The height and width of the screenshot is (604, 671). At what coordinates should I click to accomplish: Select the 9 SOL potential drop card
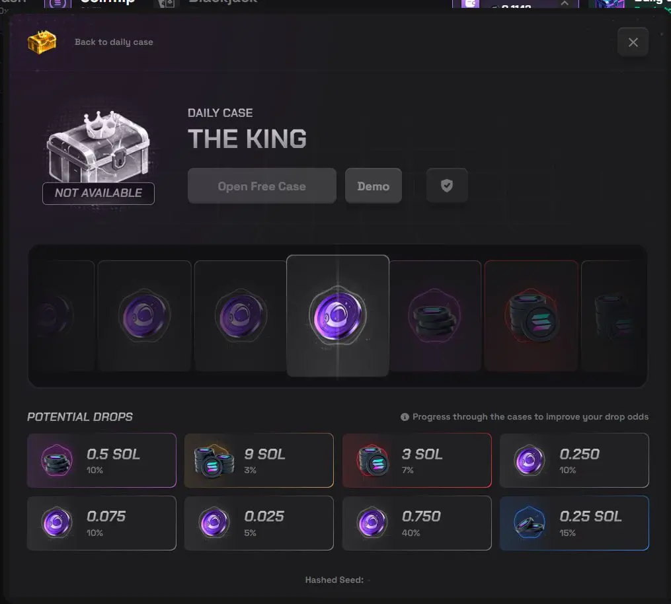point(259,461)
